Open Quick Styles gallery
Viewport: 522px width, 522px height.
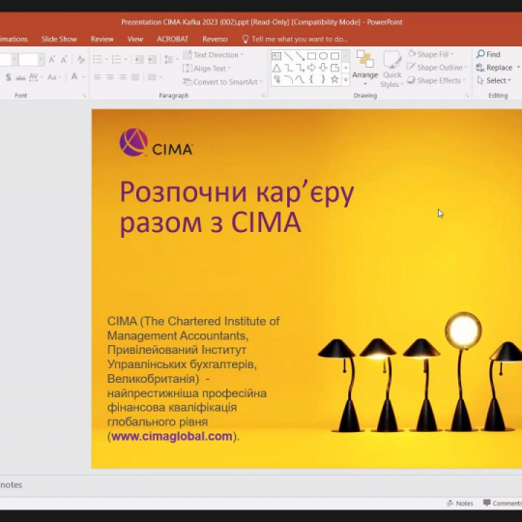(x=391, y=70)
